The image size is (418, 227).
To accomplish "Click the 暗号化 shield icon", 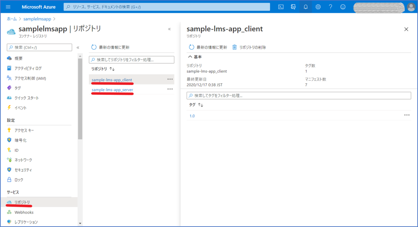I will 9,140.
